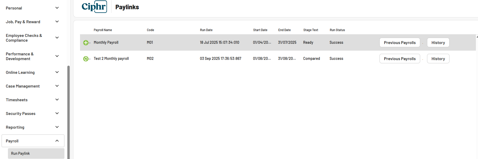This screenshot has width=478, height=159.
Task: Click run date 03 Sep 2025 17:36:53:867
Action: [x=221, y=59]
